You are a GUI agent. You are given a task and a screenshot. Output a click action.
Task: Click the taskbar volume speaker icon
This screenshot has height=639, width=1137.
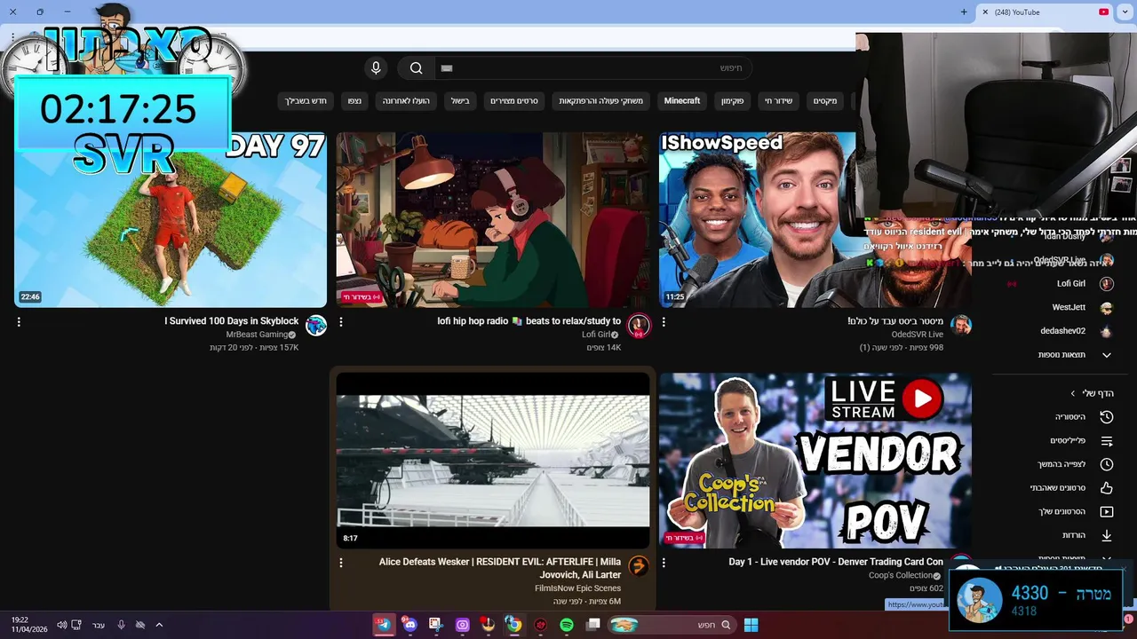coord(61,625)
